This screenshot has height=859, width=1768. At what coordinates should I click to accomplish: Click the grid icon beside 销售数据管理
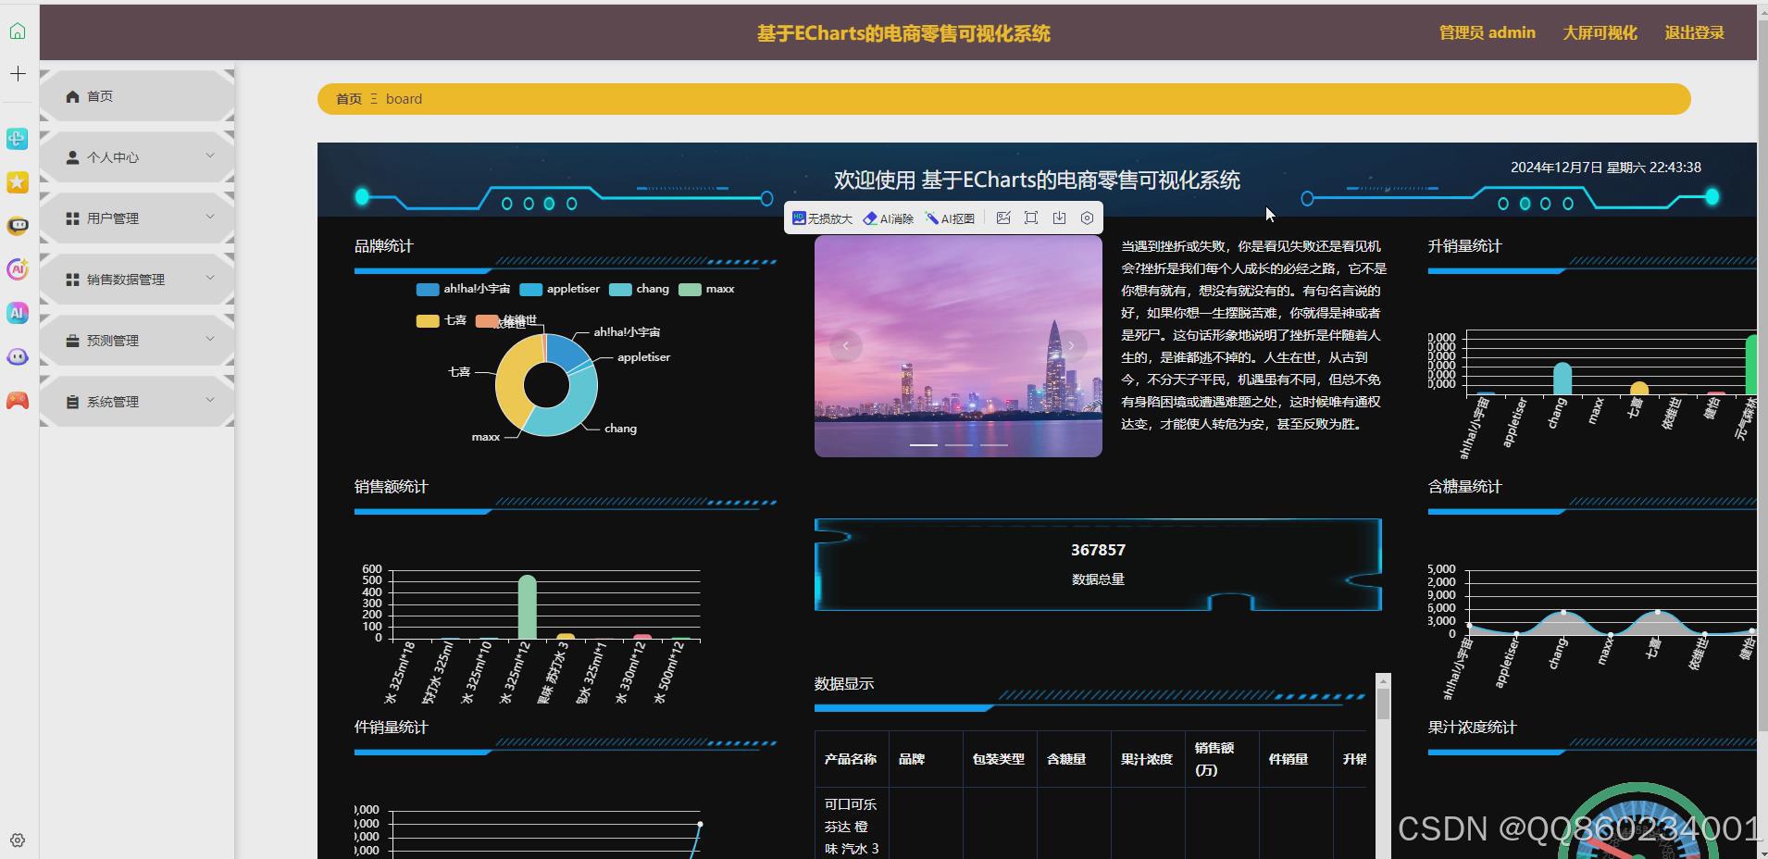coord(72,280)
